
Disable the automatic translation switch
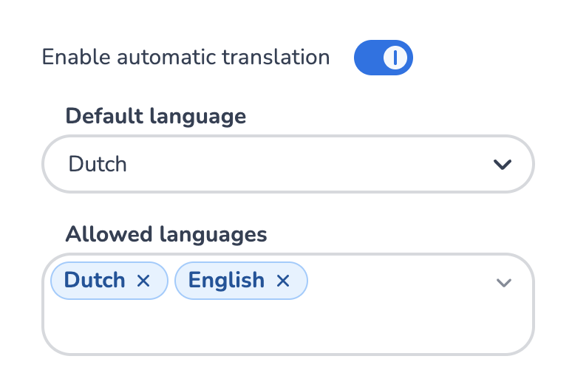383,58
